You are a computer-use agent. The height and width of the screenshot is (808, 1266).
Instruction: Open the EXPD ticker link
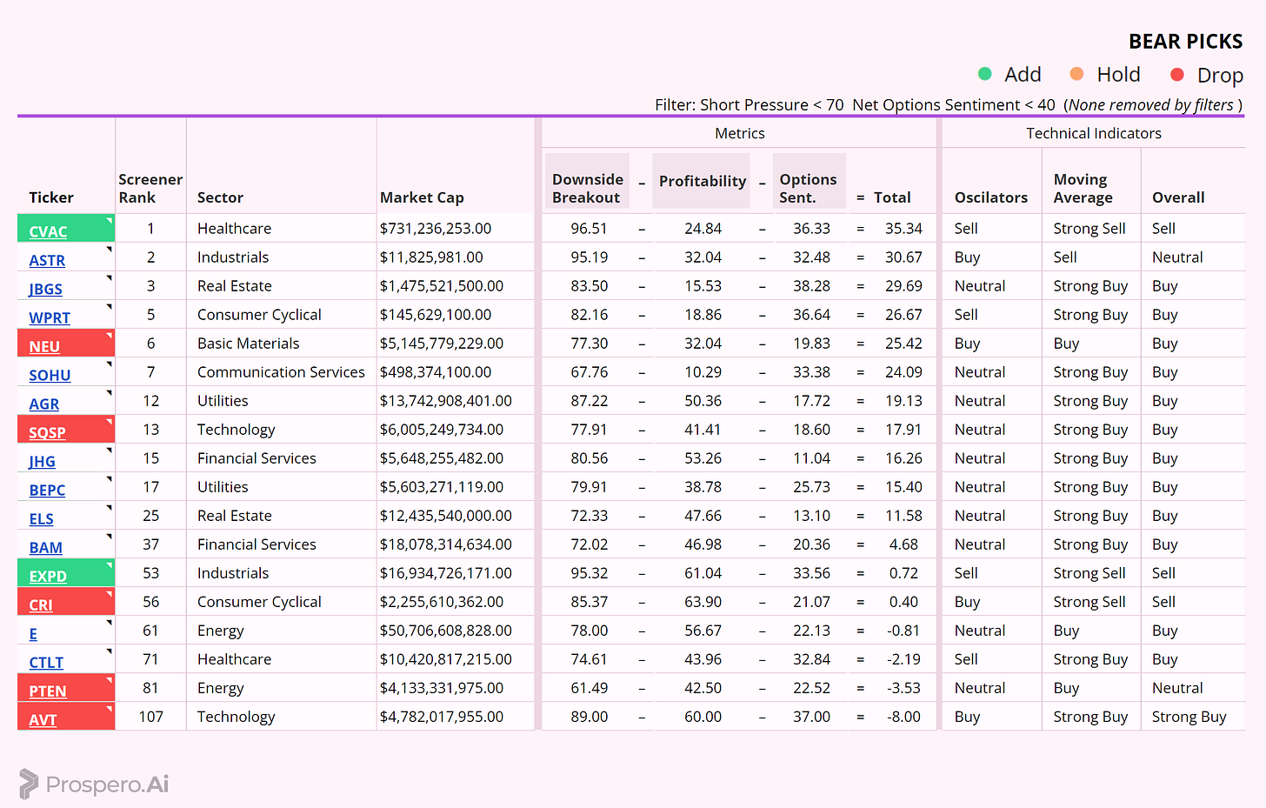tap(48, 576)
